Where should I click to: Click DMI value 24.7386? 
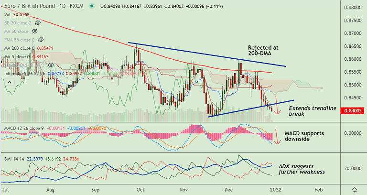pyautogui.click(x=71, y=159)
